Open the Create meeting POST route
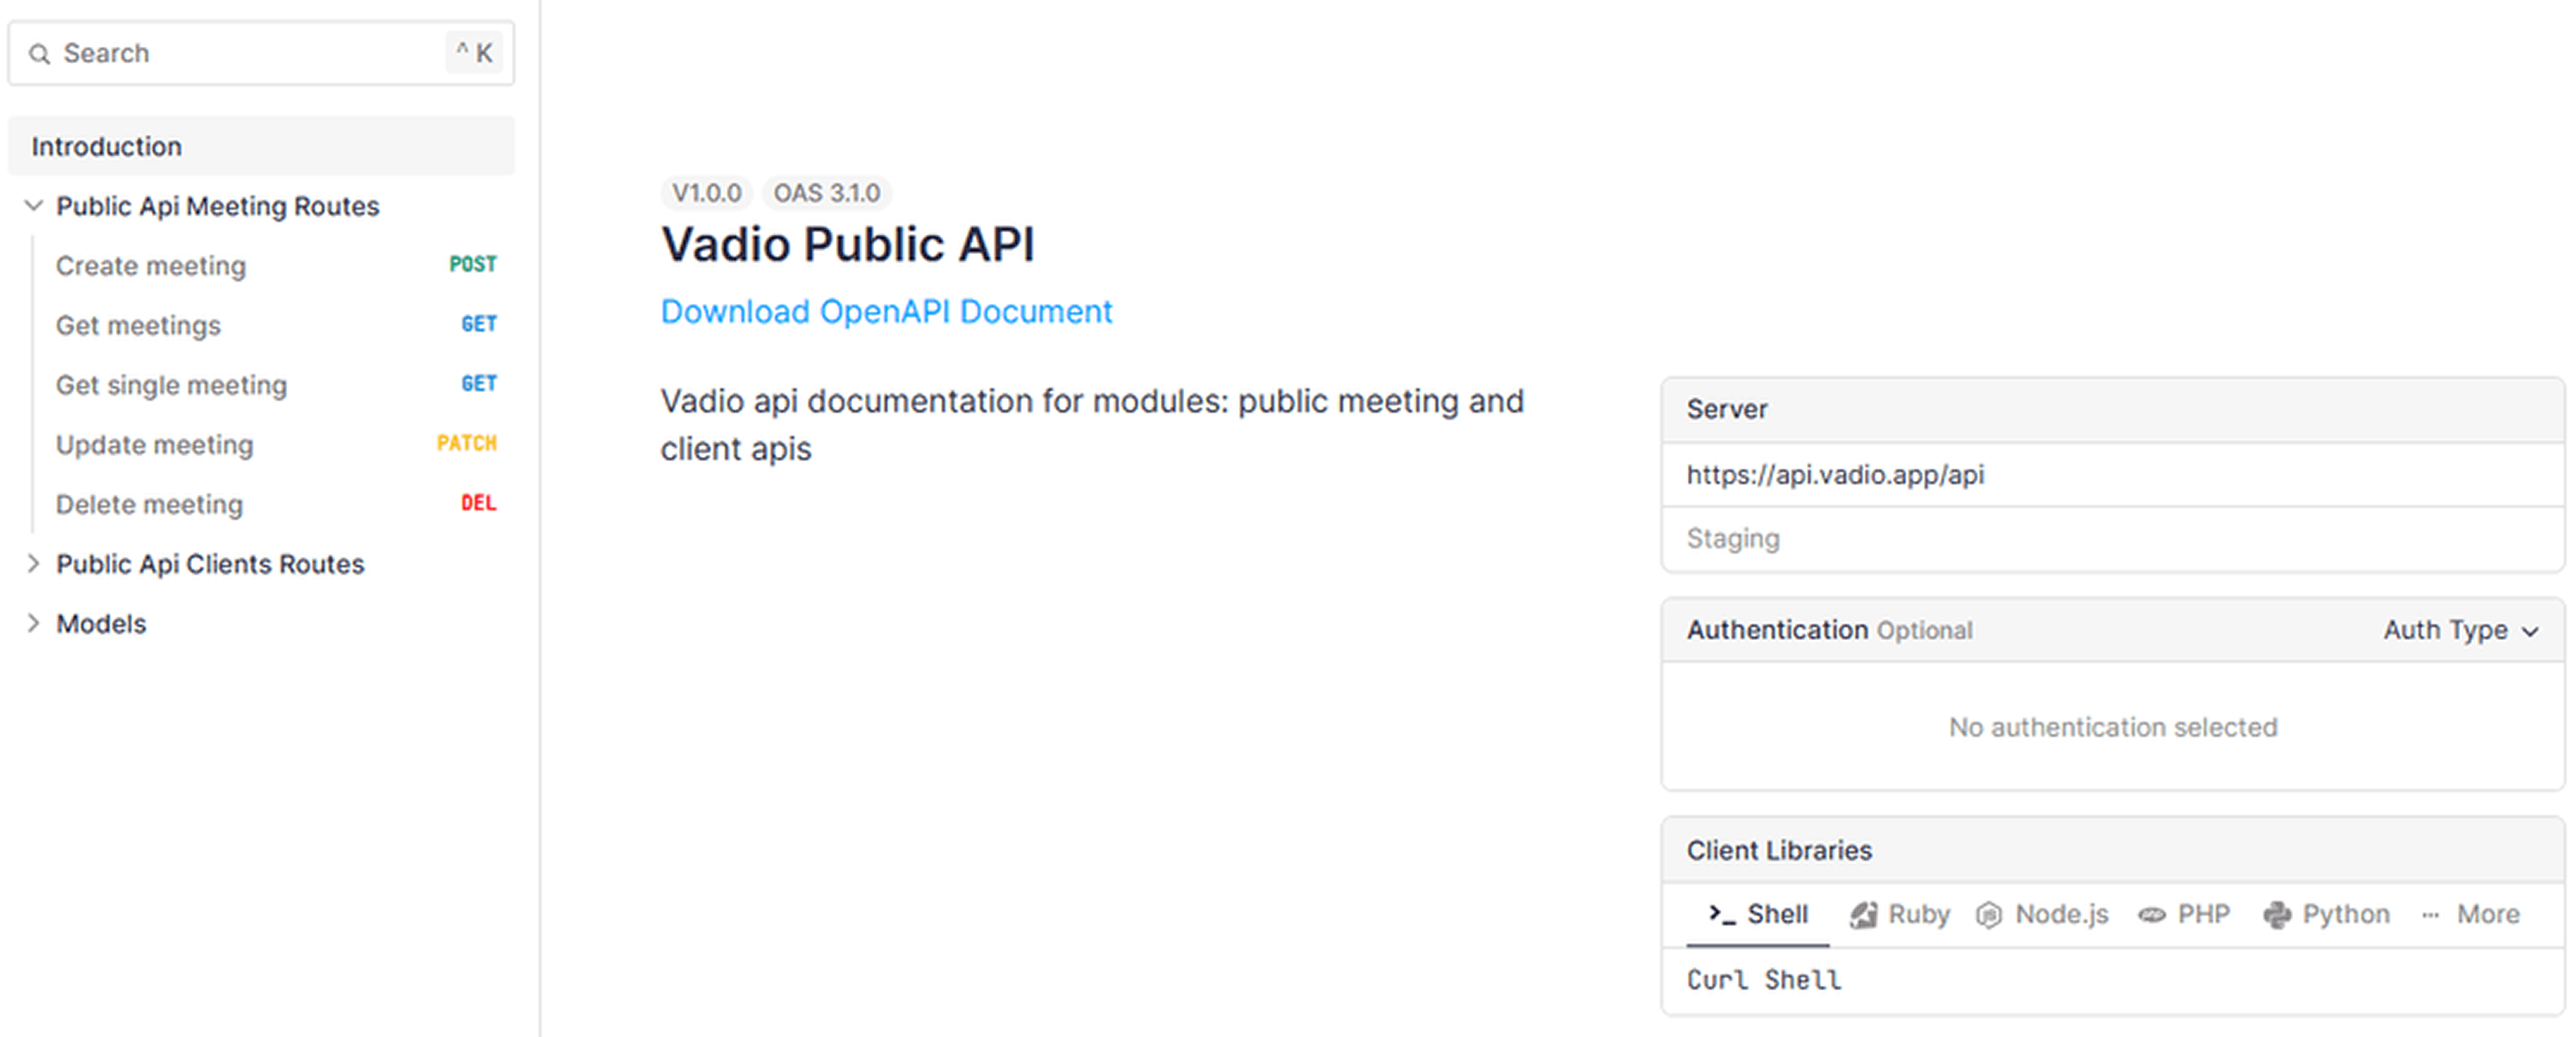2576x1037 pixels. [150, 266]
